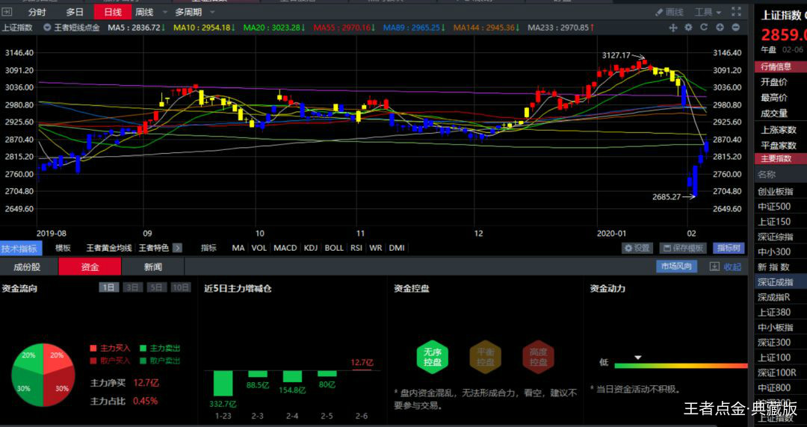Click the 设置 gear button
Screen dimensions: 807x427
pyautogui.click(x=637, y=248)
